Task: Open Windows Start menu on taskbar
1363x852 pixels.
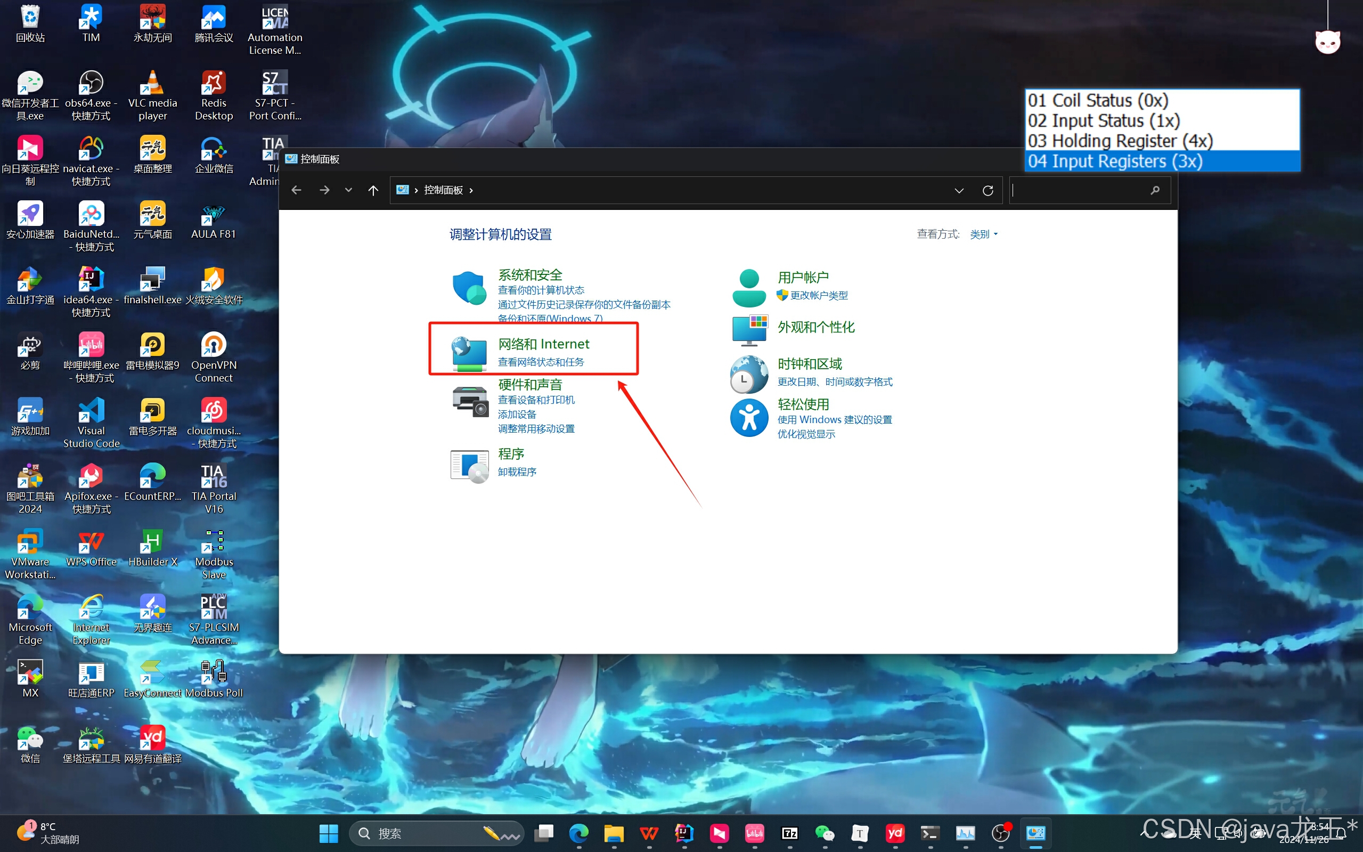Action: (328, 833)
